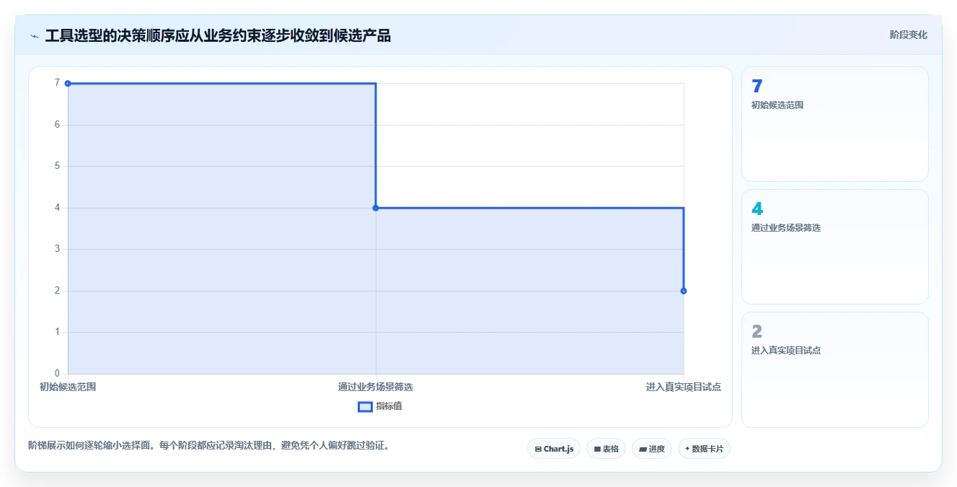This screenshot has height=487, width=957.
Task: Click the y-axis tick label 0
Action: tap(57, 374)
